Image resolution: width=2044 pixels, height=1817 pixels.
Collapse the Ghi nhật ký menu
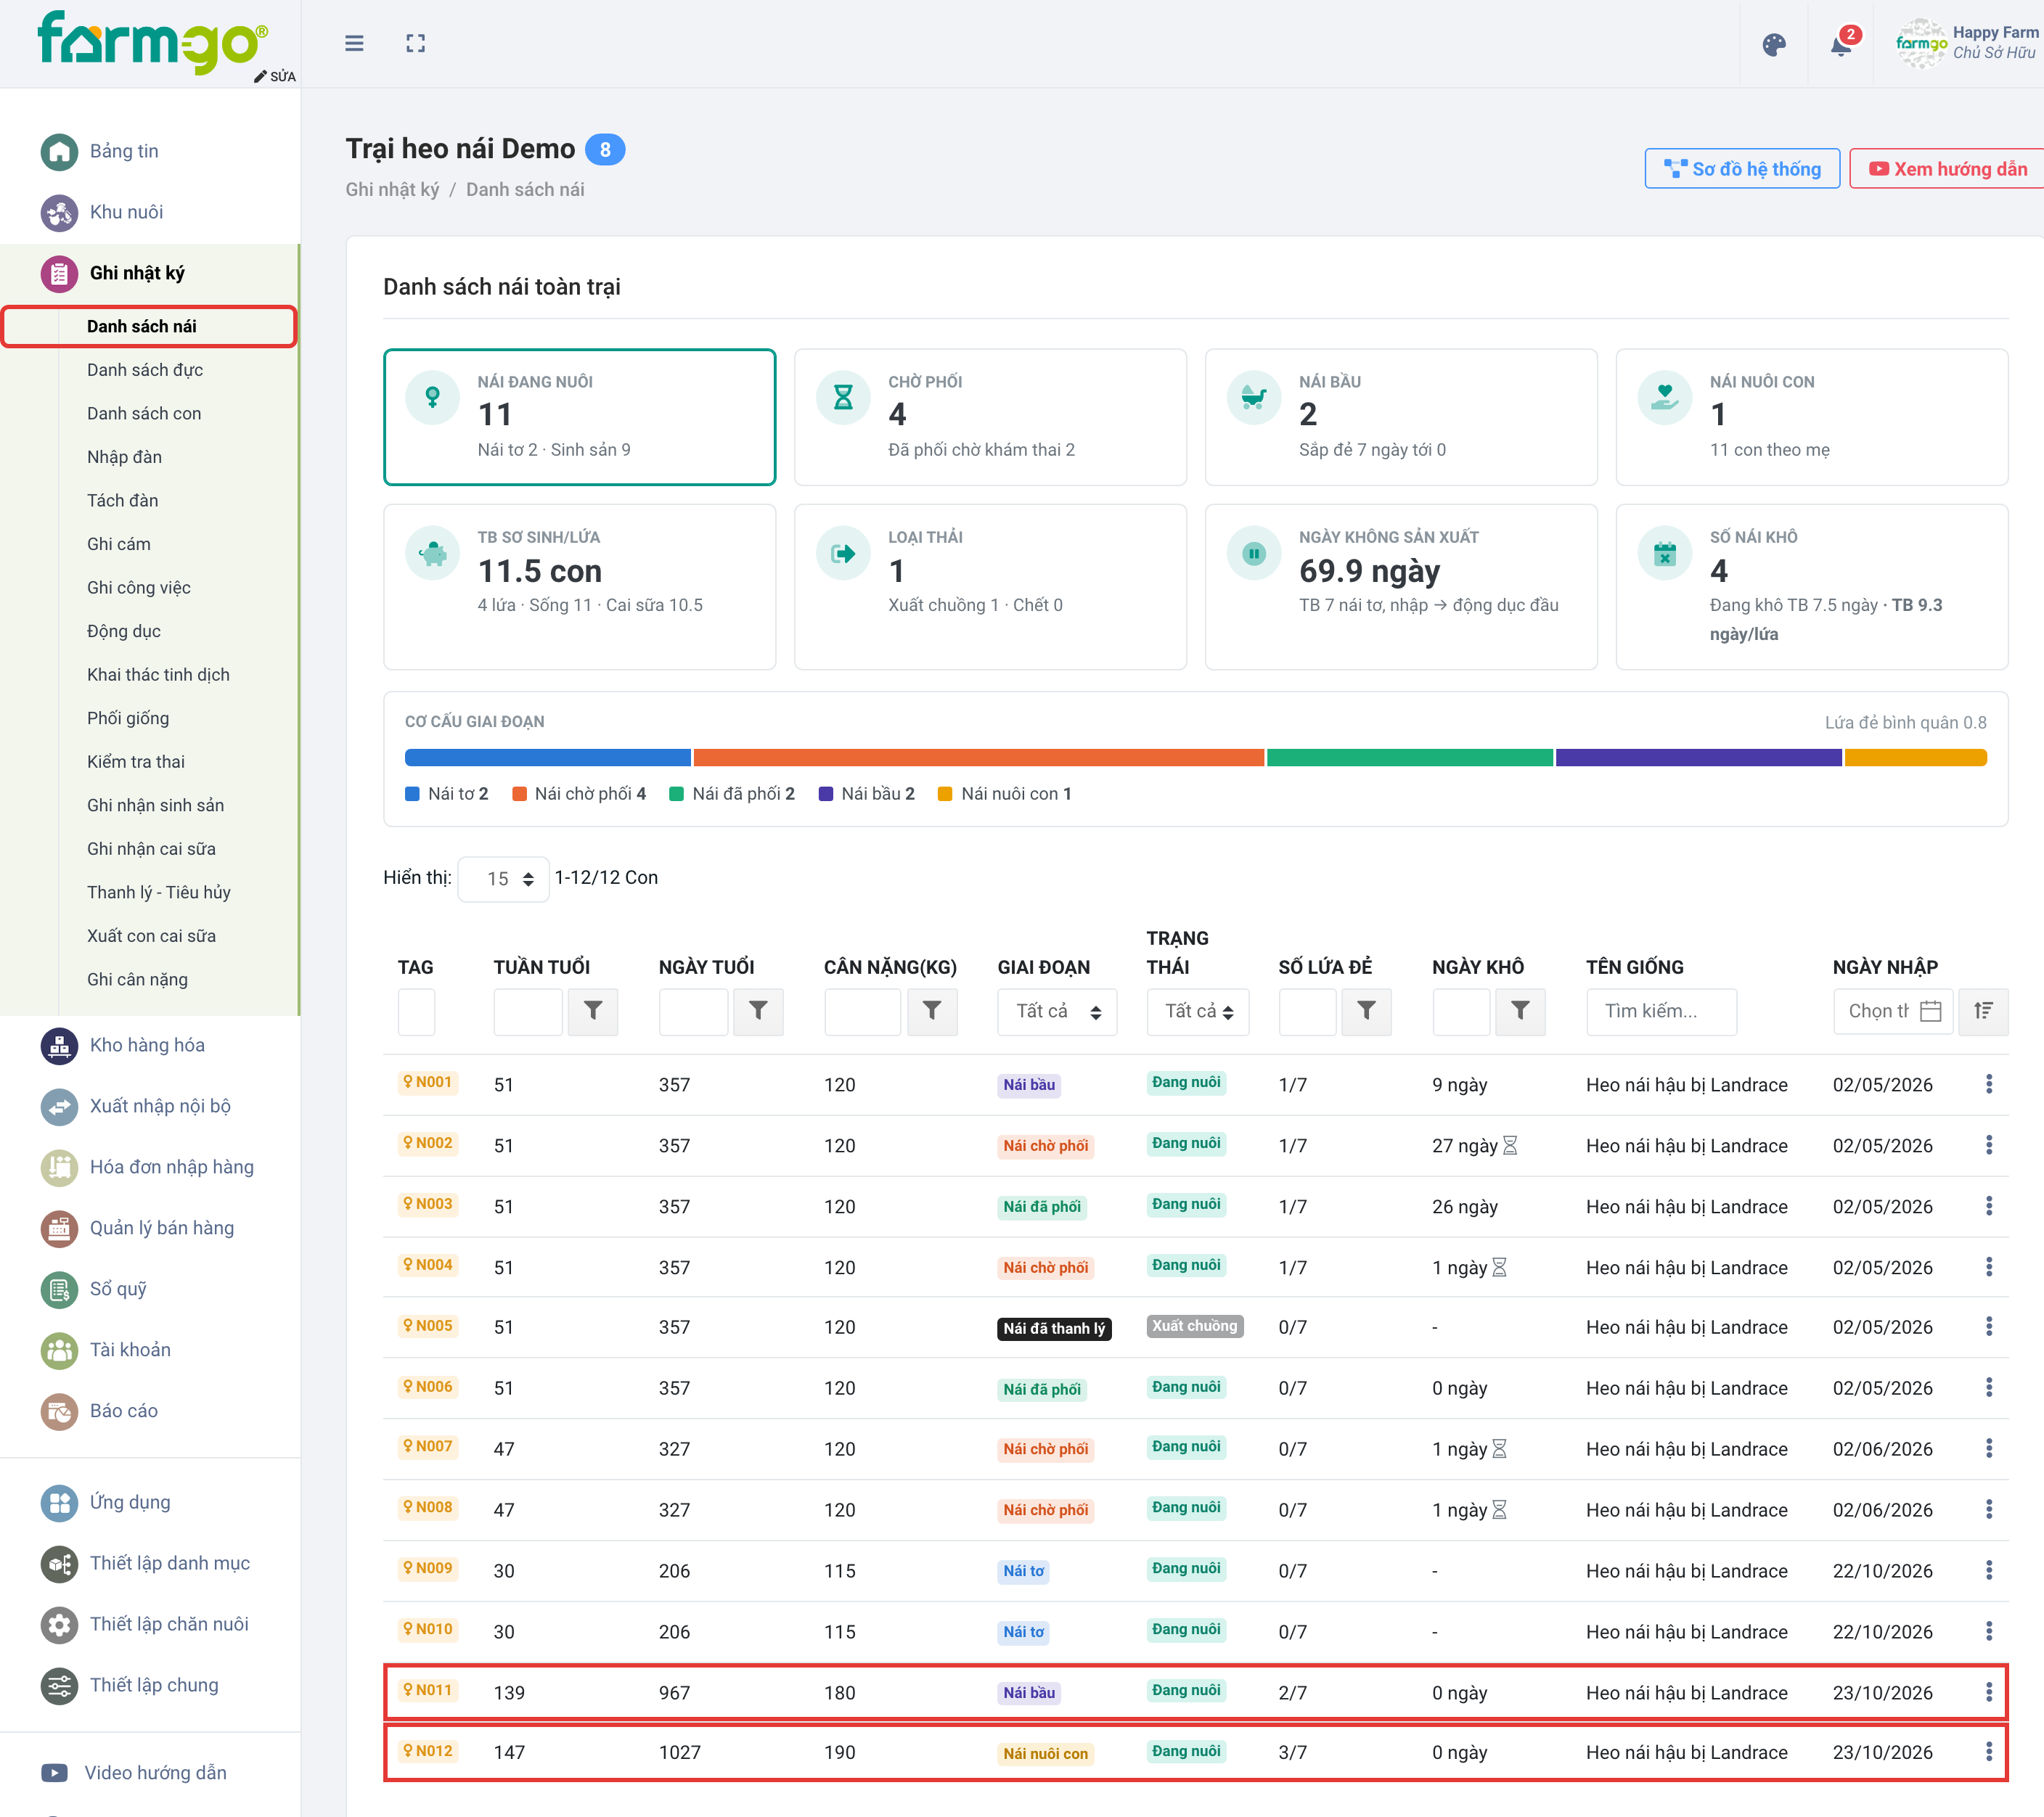(x=137, y=273)
